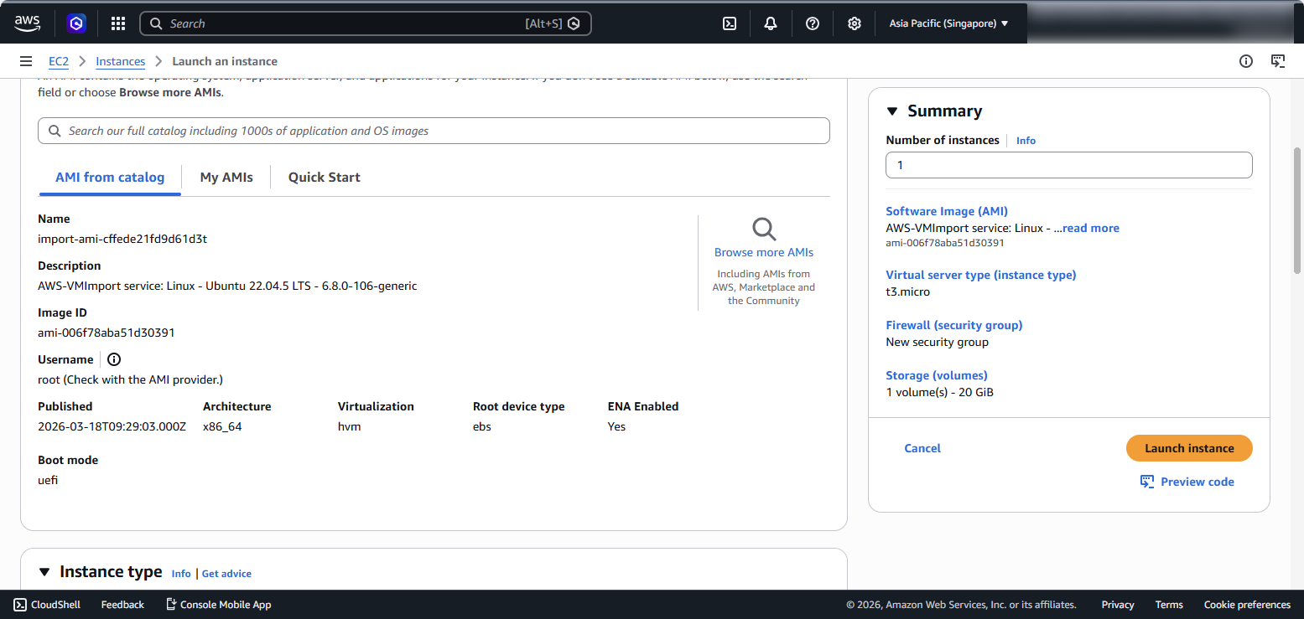Click the "Launch an instance" breadcrumb text

coord(225,61)
